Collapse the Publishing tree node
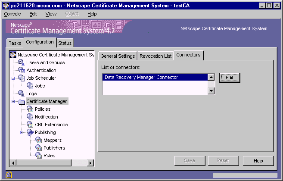283x181 pixels. (22, 133)
